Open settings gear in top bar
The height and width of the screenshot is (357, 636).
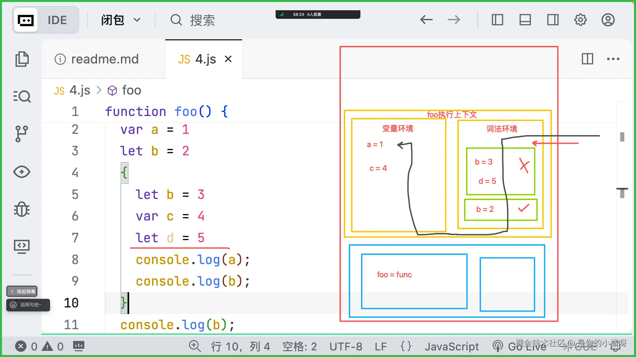580,20
